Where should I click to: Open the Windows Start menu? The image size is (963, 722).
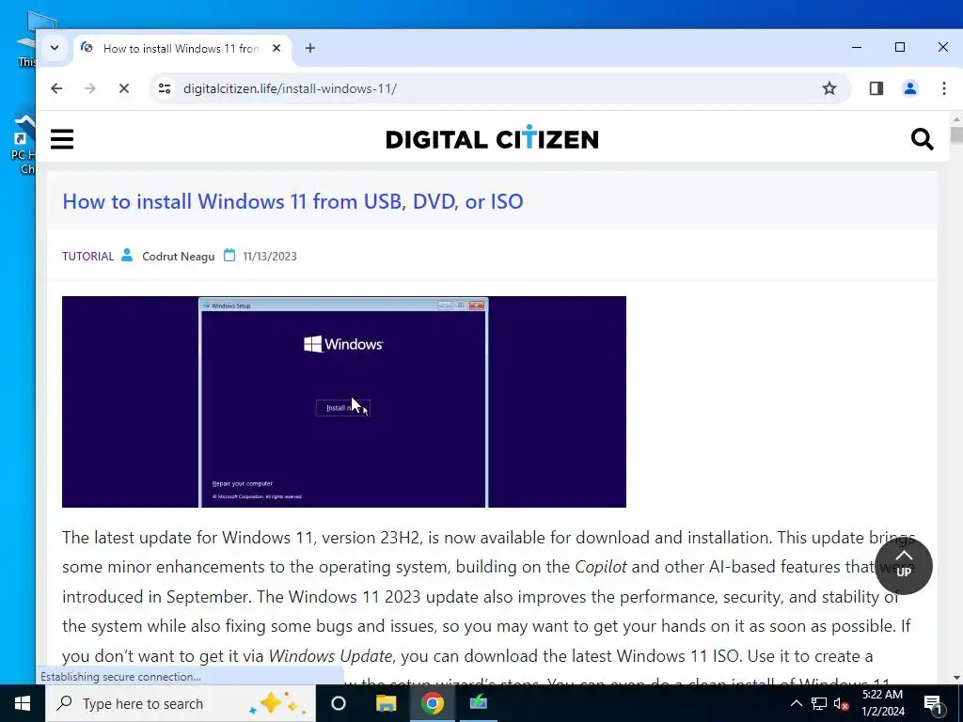[x=23, y=703]
